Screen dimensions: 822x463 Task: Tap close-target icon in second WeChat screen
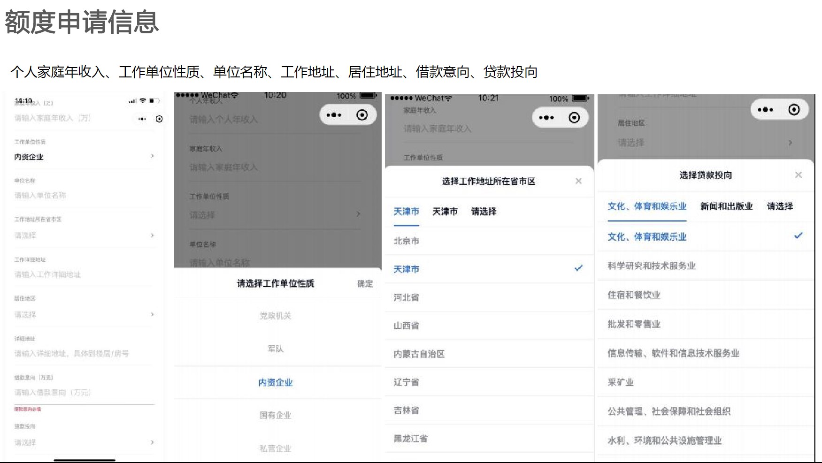[362, 115]
